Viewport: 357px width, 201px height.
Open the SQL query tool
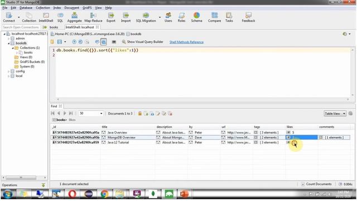tap(60, 17)
